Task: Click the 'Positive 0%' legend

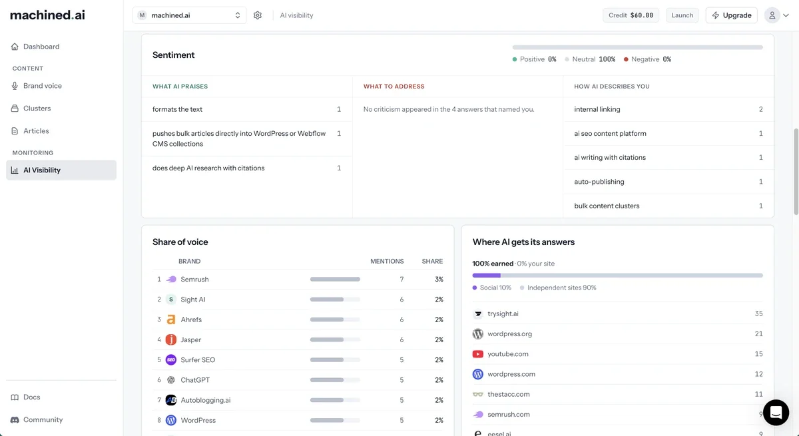Action: pyautogui.click(x=534, y=59)
